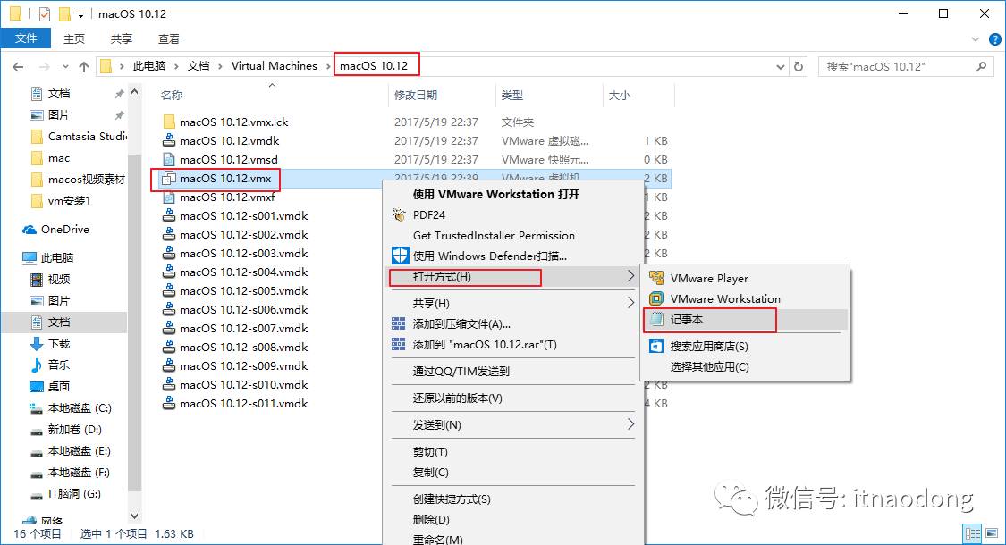The image size is (1006, 545).
Task: Go up one folder level
Action: (84, 67)
